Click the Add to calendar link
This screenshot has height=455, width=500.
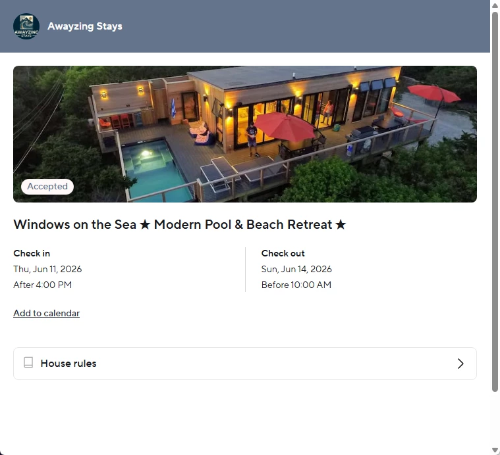tap(47, 313)
